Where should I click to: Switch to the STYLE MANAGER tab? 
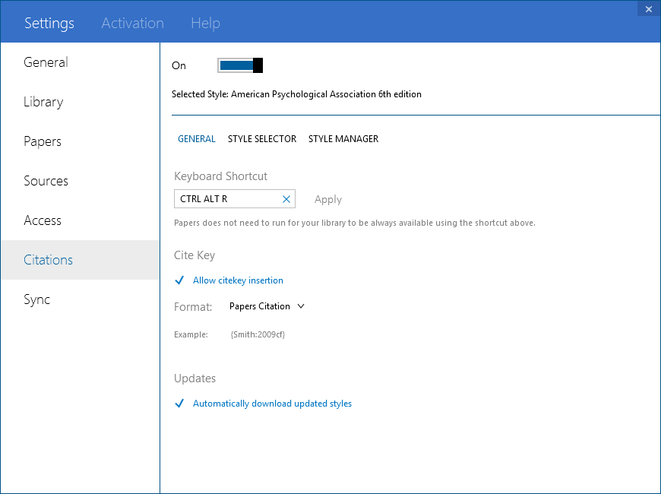[343, 139]
